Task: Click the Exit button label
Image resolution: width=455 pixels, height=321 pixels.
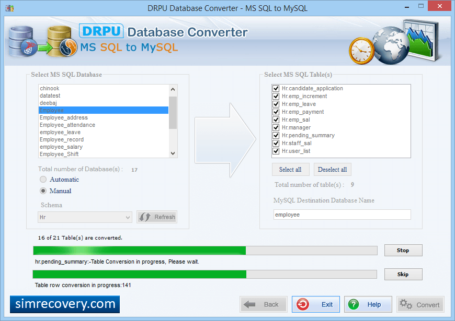Action: (x=327, y=304)
